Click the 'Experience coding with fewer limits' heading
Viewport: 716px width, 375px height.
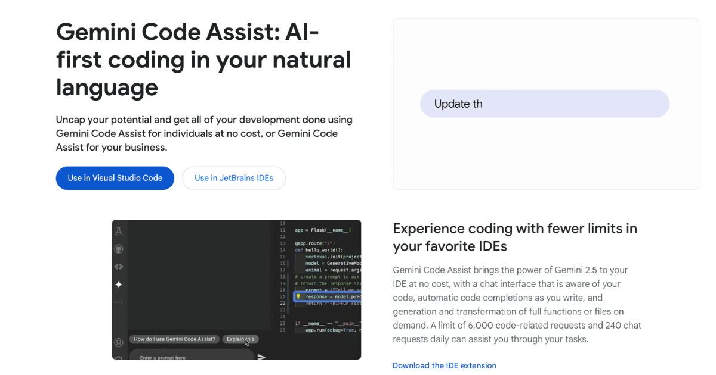(x=515, y=237)
